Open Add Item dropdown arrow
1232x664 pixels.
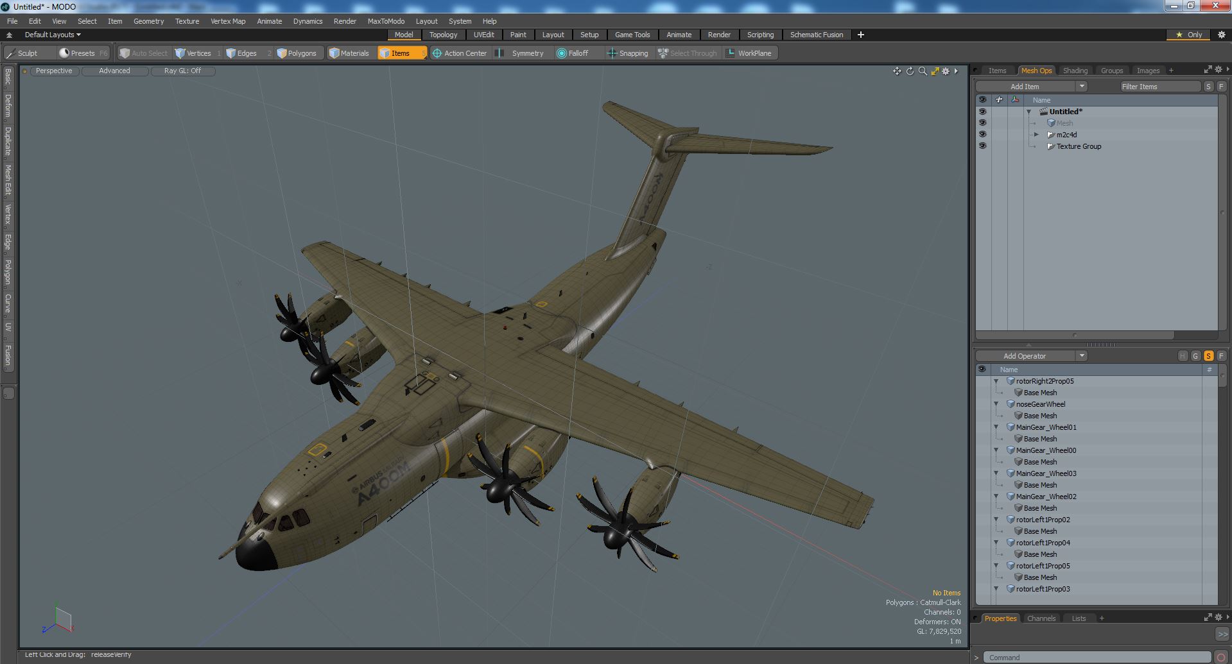[1082, 87]
